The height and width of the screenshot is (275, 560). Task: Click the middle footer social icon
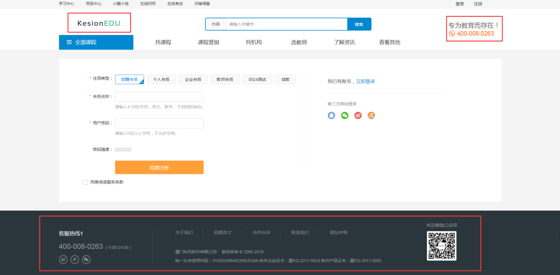coord(75,260)
